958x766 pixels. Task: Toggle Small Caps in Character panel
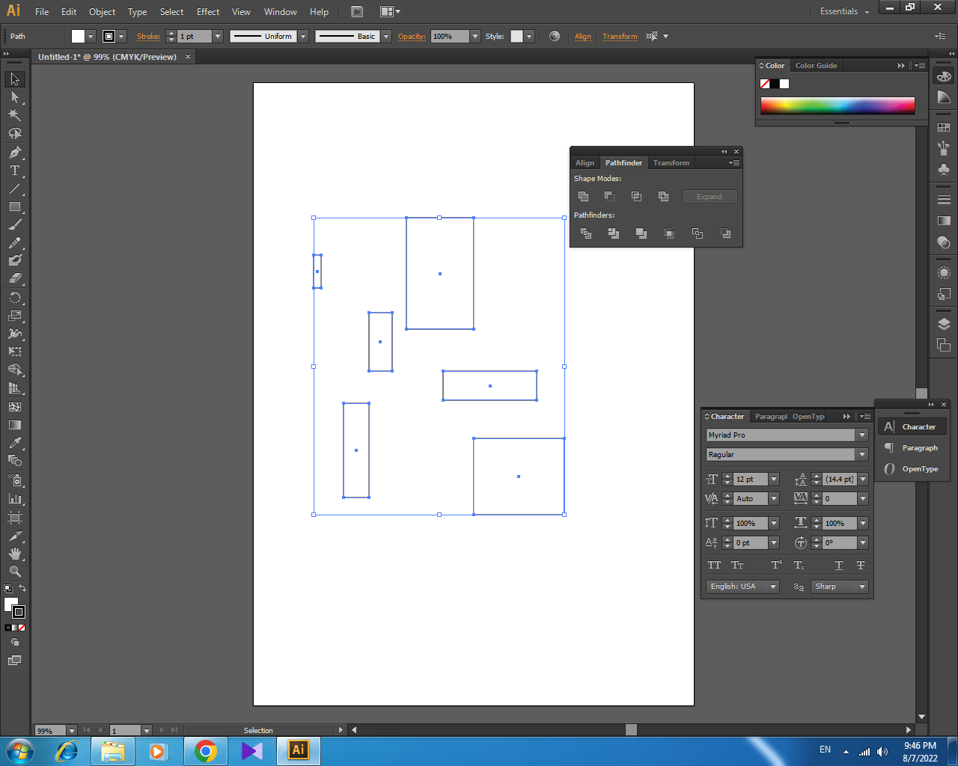(738, 566)
